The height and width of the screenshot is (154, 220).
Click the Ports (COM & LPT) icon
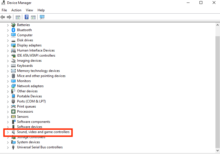coord(13,102)
